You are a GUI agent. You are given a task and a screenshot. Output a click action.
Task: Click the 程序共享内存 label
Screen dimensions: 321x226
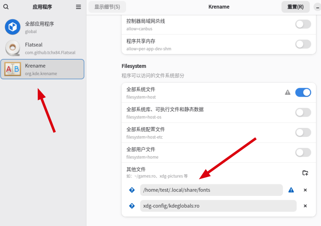coord(141,41)
